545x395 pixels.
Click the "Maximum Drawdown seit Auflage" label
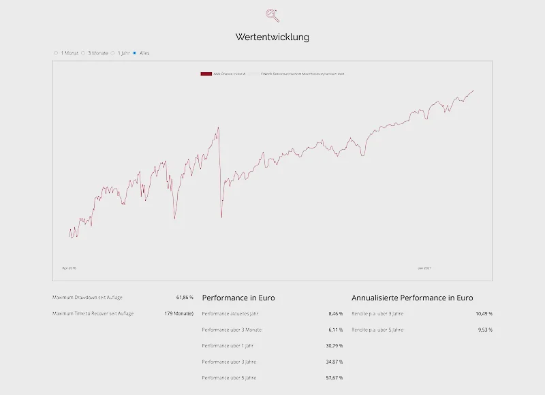[x=87, y=298]
